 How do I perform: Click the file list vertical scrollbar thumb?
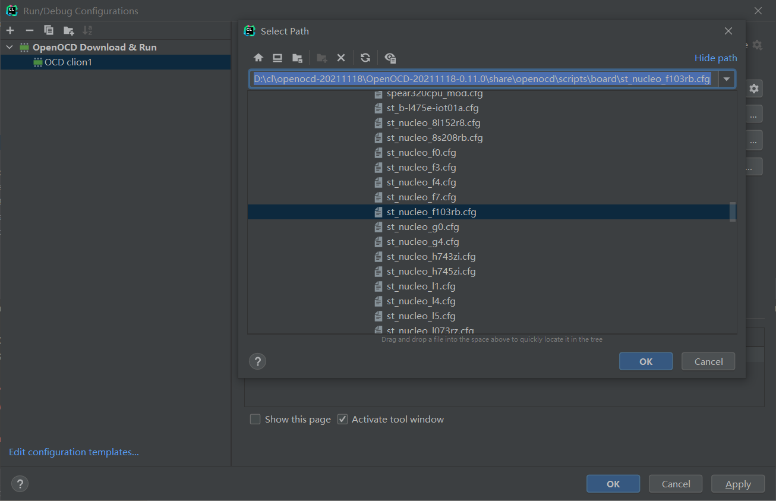coord(733,212)
